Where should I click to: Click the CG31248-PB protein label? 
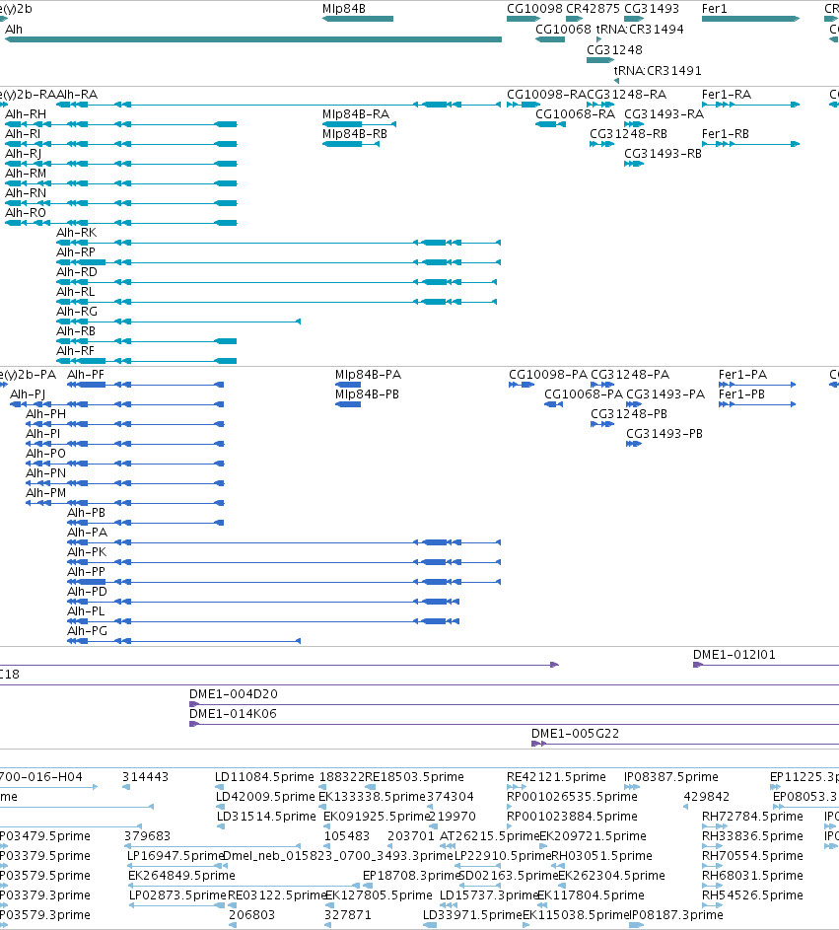click(x=629, y=413)
